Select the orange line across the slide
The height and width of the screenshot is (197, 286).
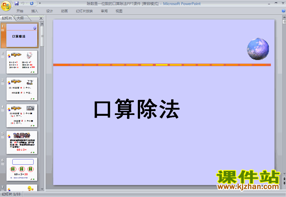pos(162,65)
